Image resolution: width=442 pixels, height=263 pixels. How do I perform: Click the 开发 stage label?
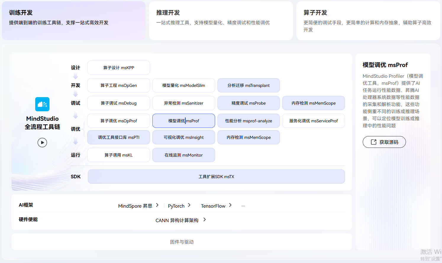click(75, 85)
